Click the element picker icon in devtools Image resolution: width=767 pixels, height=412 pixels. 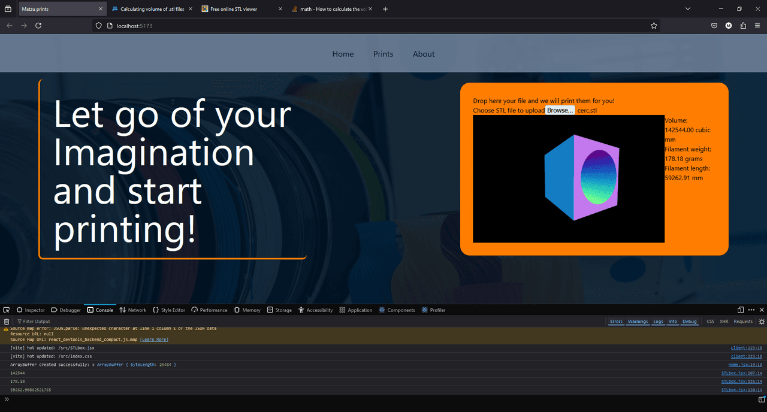pos(7,310)
